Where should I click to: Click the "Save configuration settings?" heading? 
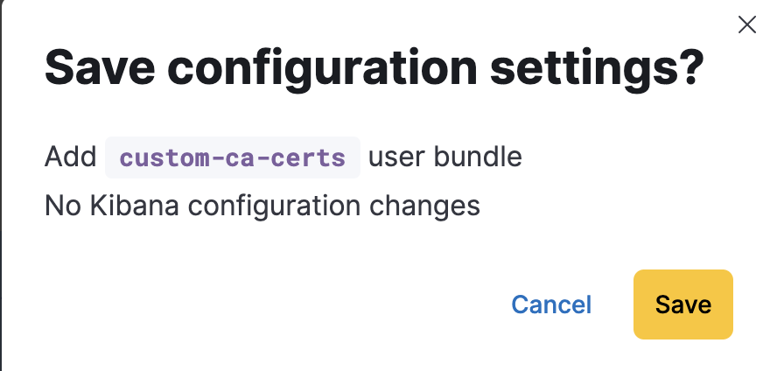point(374,69)
